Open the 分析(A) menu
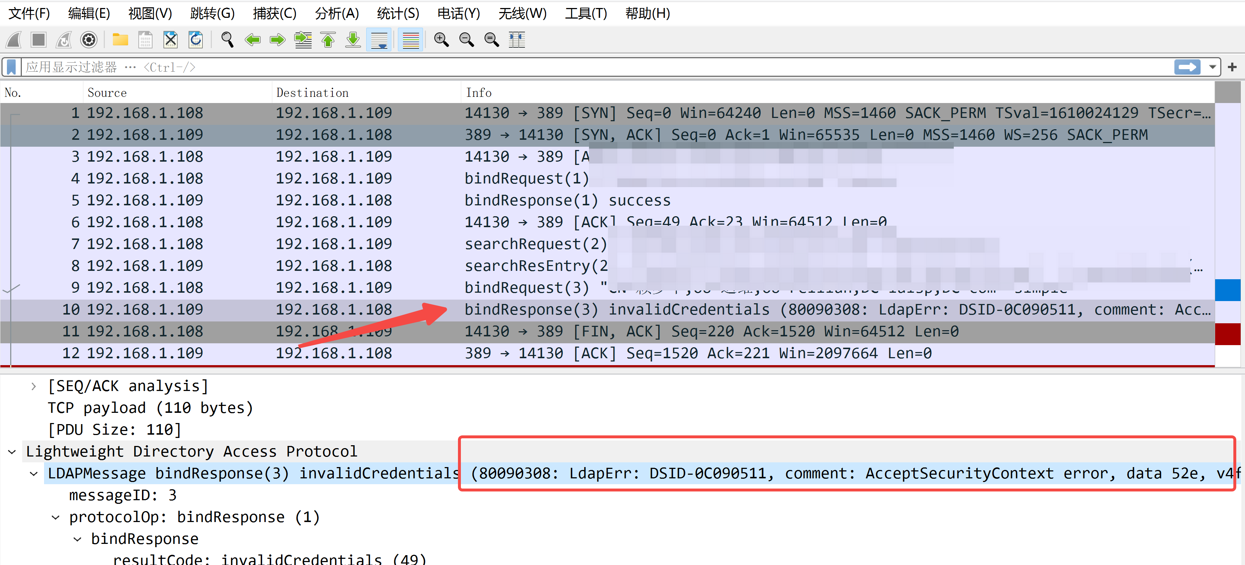The image size is (1245, 565). (336, 13)
